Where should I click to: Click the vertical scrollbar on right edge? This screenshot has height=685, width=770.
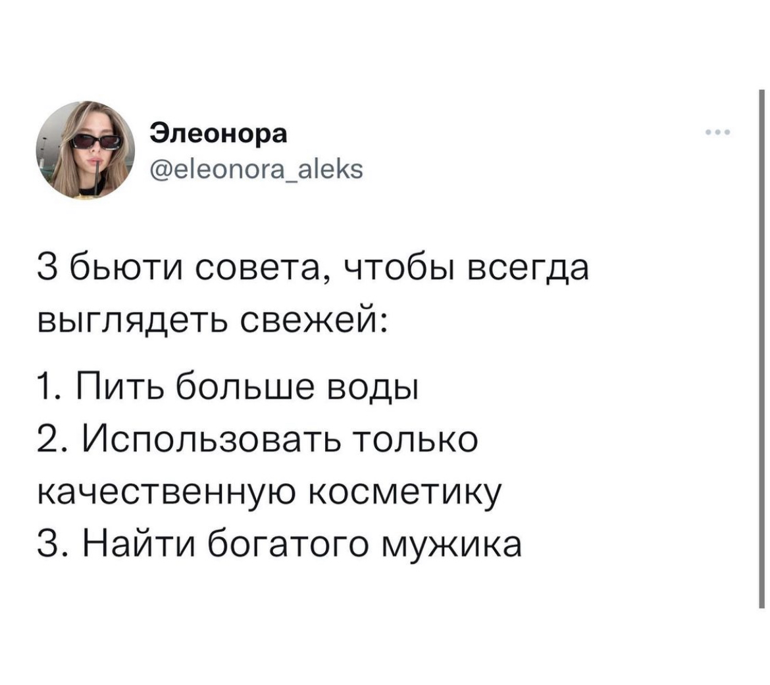[x=761, y=349]
